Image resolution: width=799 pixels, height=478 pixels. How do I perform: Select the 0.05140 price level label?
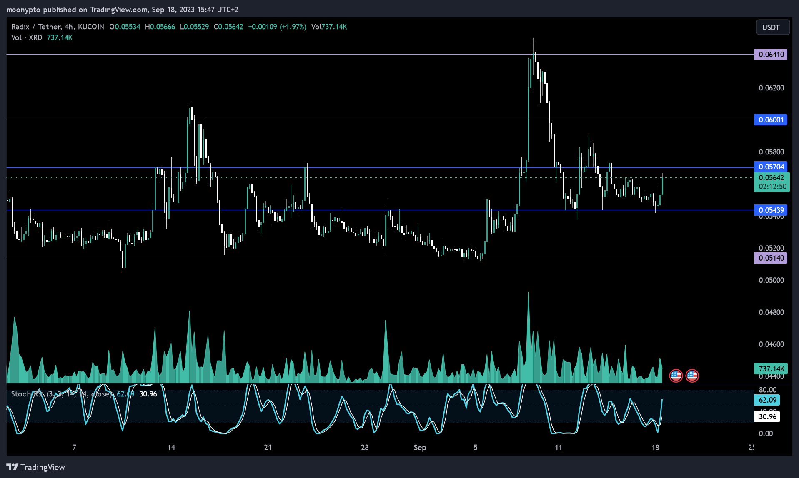[x=771, y=258]
